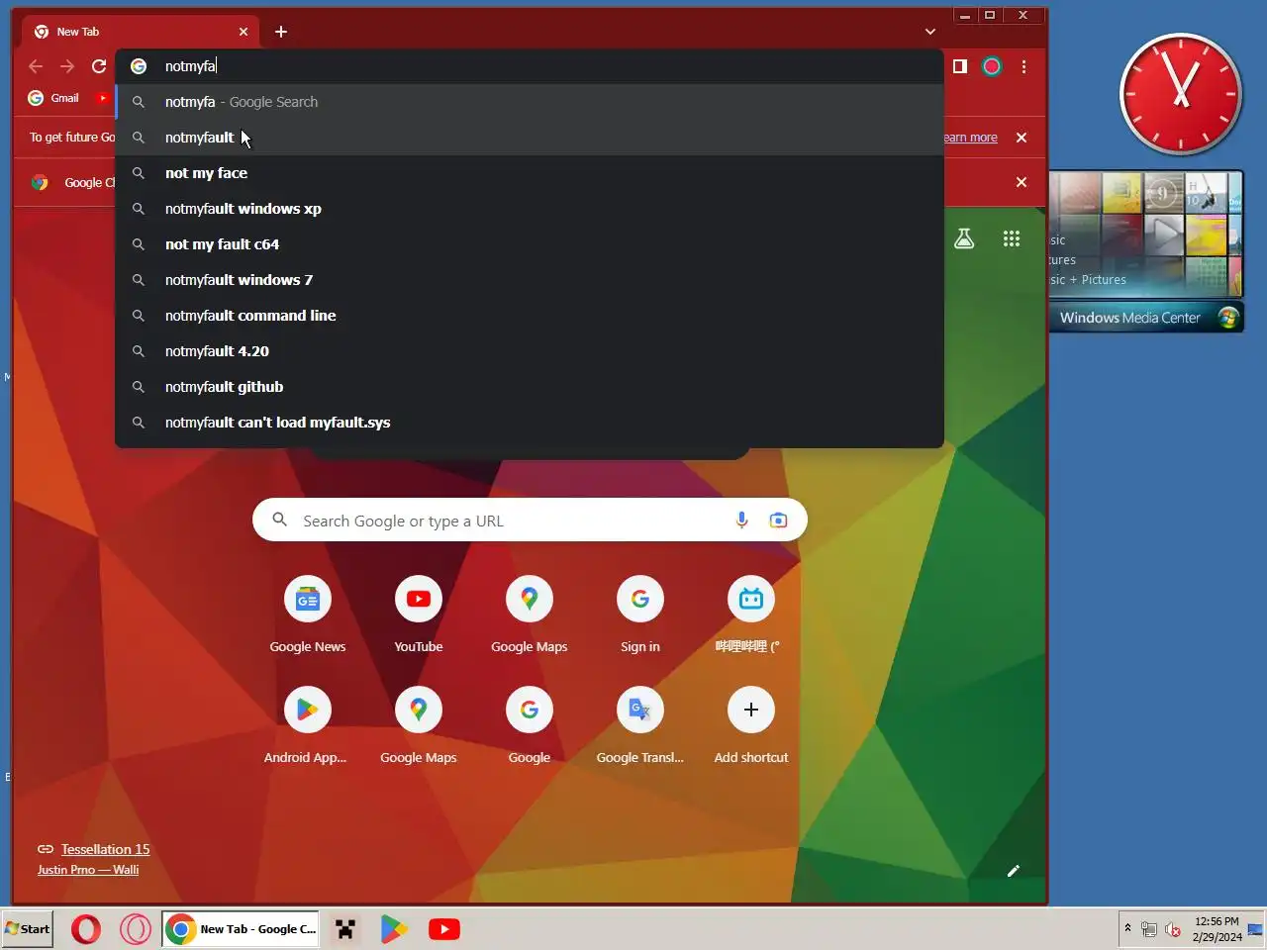The height and width of the screenshot is (950, 1267).
Task: Pick the 'not my face' suggestion
Action: point(530,173)
